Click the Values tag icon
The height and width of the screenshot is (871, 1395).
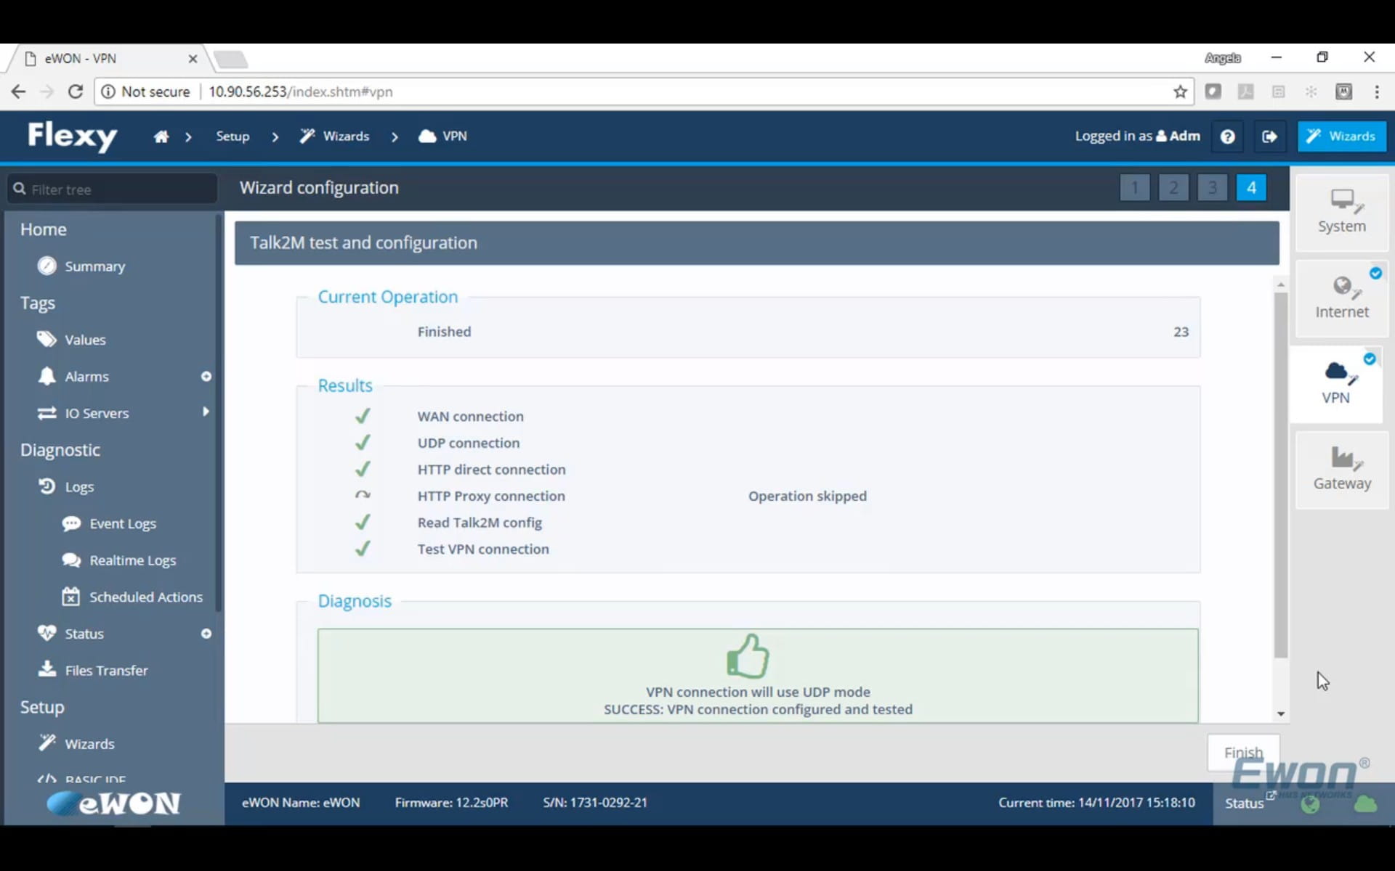click(47, 339)
